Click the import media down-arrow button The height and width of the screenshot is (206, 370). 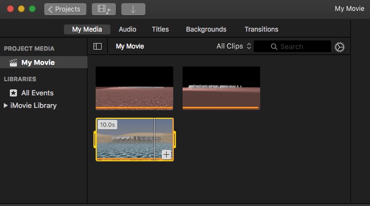pos(133,9)
